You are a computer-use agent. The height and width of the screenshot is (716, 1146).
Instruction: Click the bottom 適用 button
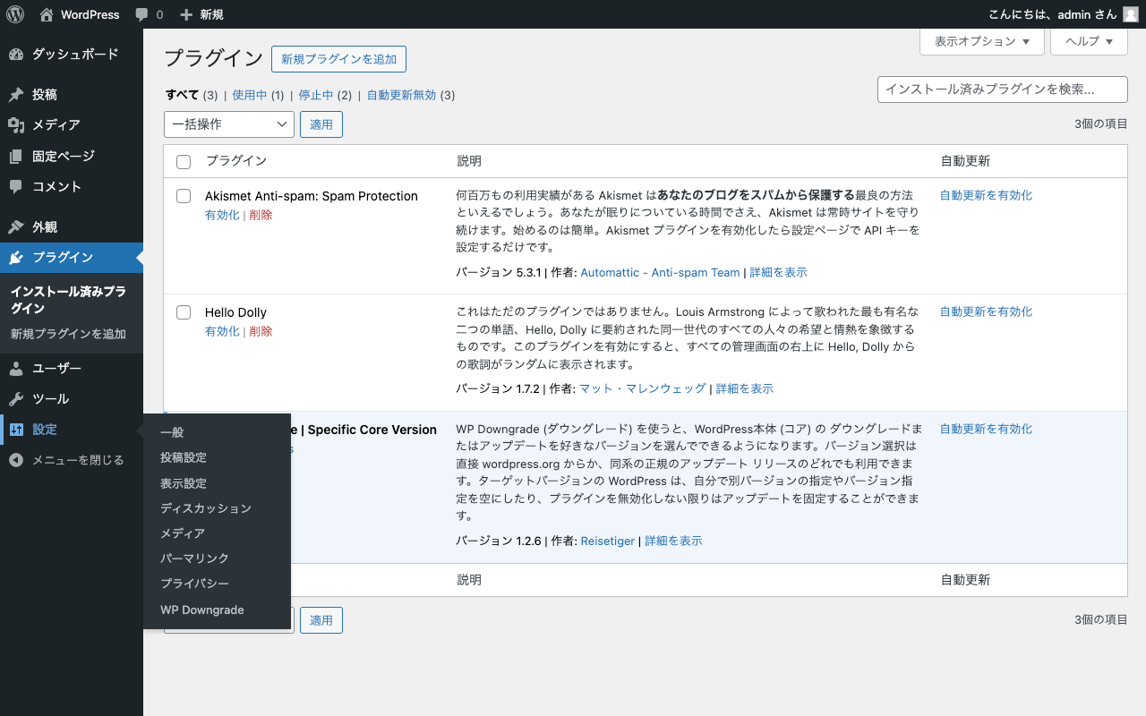coord(321,620)
